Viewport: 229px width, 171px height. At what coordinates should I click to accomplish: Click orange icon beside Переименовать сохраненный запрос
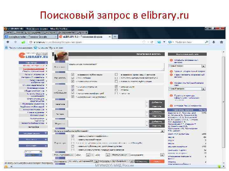[171, 75]
